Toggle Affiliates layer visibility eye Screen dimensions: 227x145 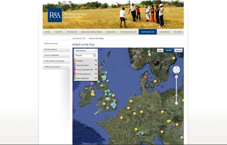pyautogui.click(x=96, y=61)
